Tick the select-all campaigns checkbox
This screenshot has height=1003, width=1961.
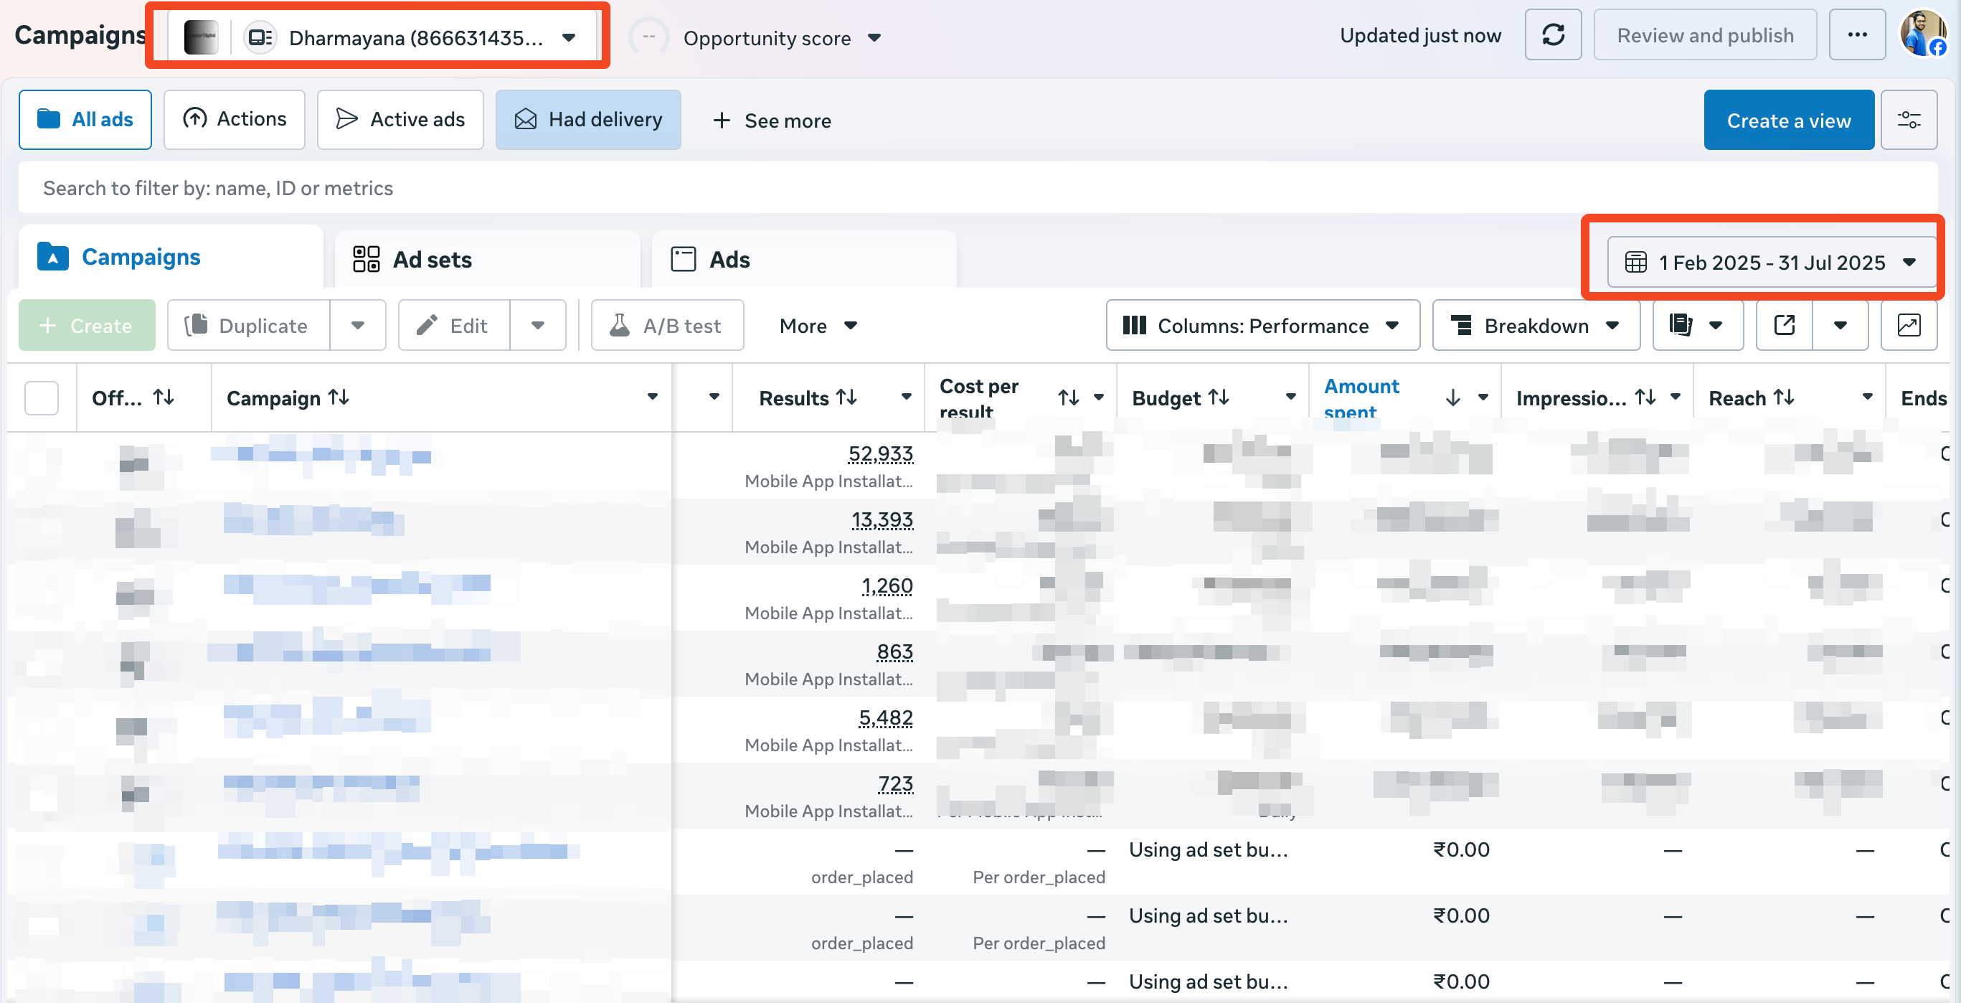click(x=42, y=397)
